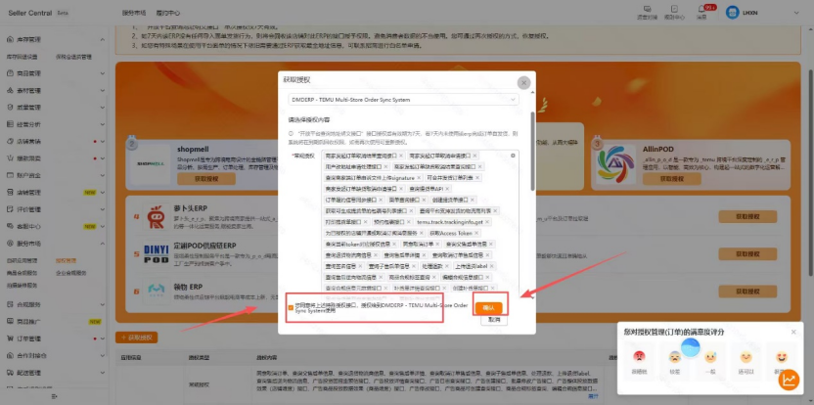This screenshot has height=405, width=814.
Task: Expand the 经营分析 sidebar section
Action: coord(103,124)
